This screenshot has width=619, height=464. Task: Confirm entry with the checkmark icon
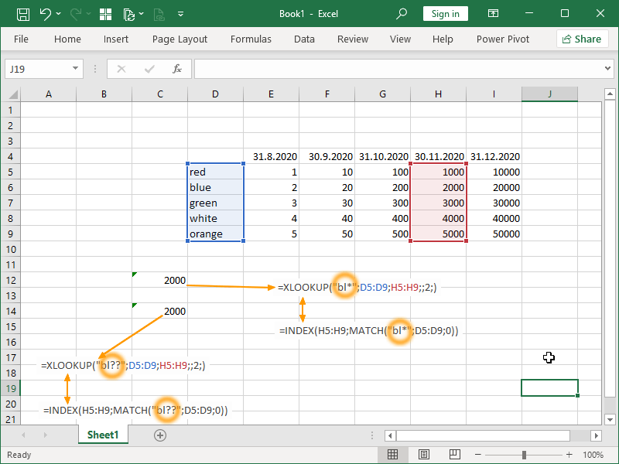[x=149, y=68]
